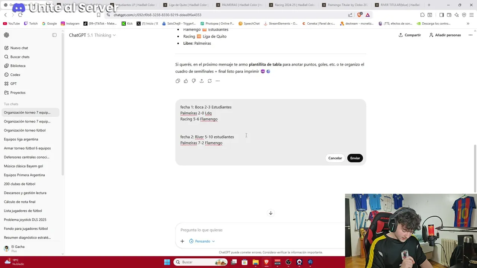Share page from address bar icon
Image resolution: width=477 pixels, height=268 pixels.
[350, 15]
